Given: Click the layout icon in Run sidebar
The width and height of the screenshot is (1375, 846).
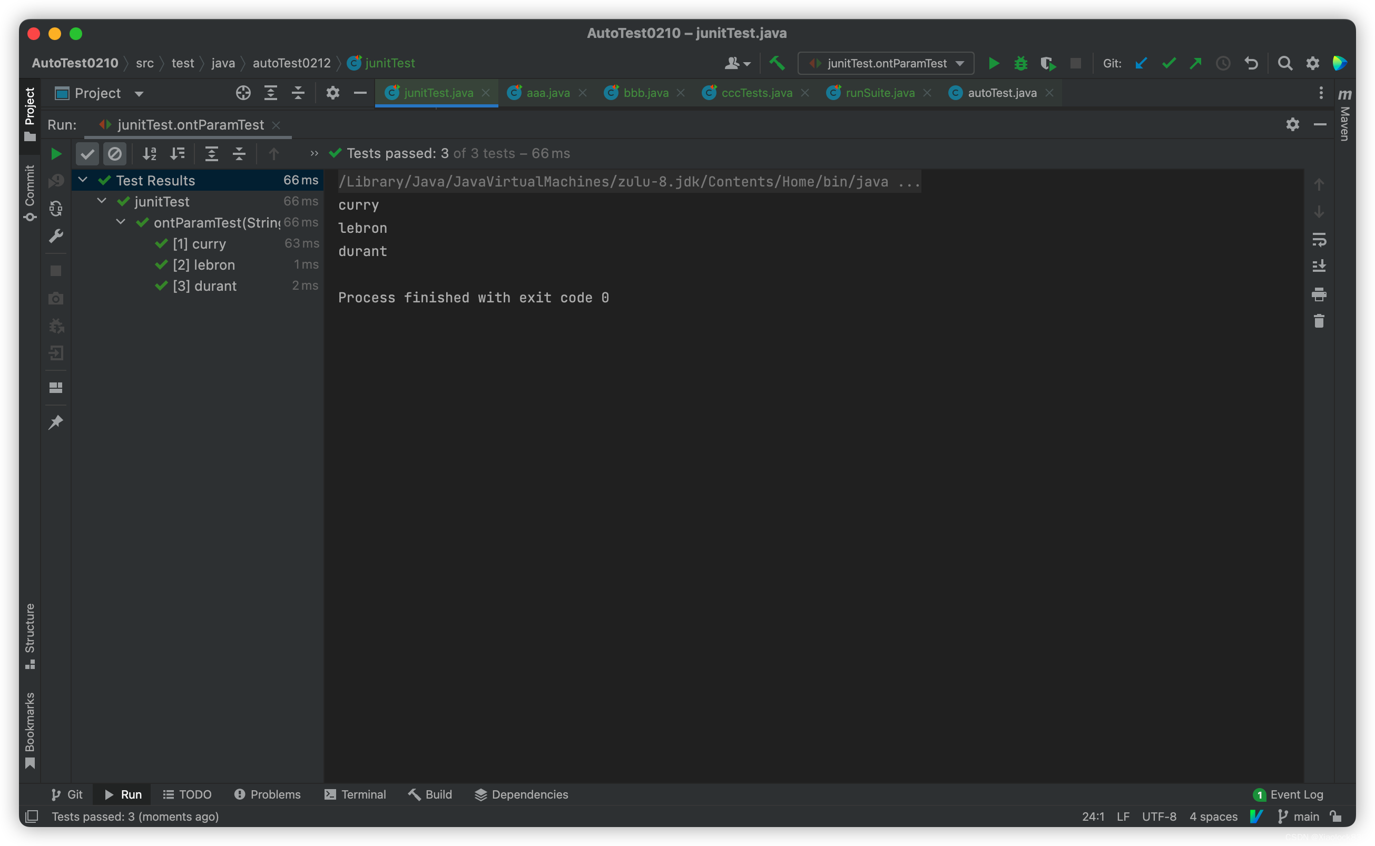Looking at the screenshot, I should click(56, 387).
